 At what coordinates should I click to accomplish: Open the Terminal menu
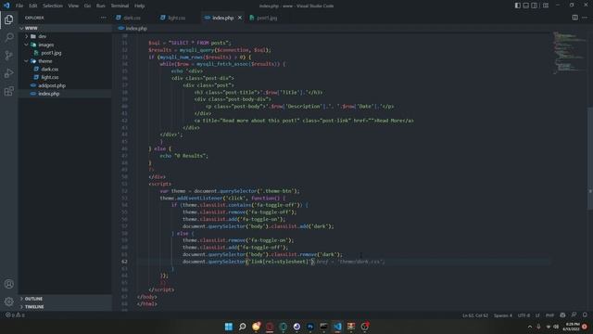pyautogui.click(x=120, y=6)
